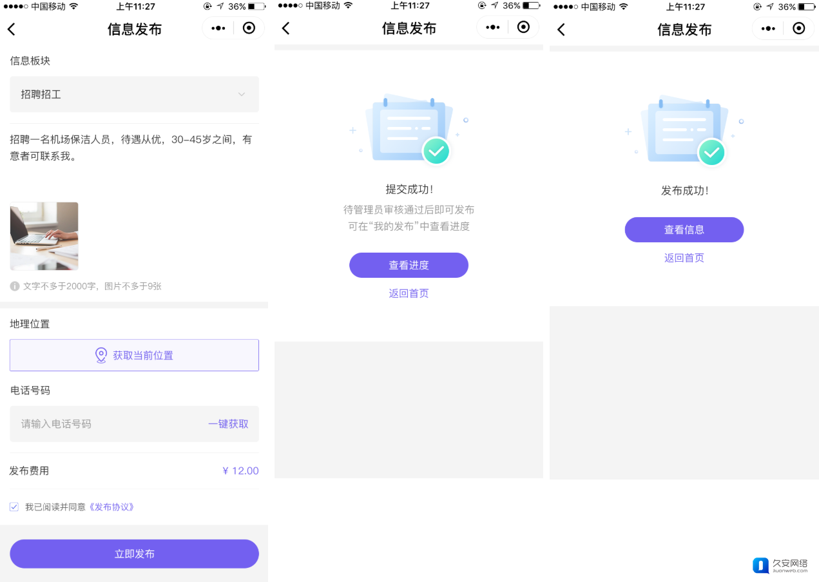Tap mini-program close circle icon on 发布成功 screen
This screenshot has width=819, height=582.
point(798,28)
